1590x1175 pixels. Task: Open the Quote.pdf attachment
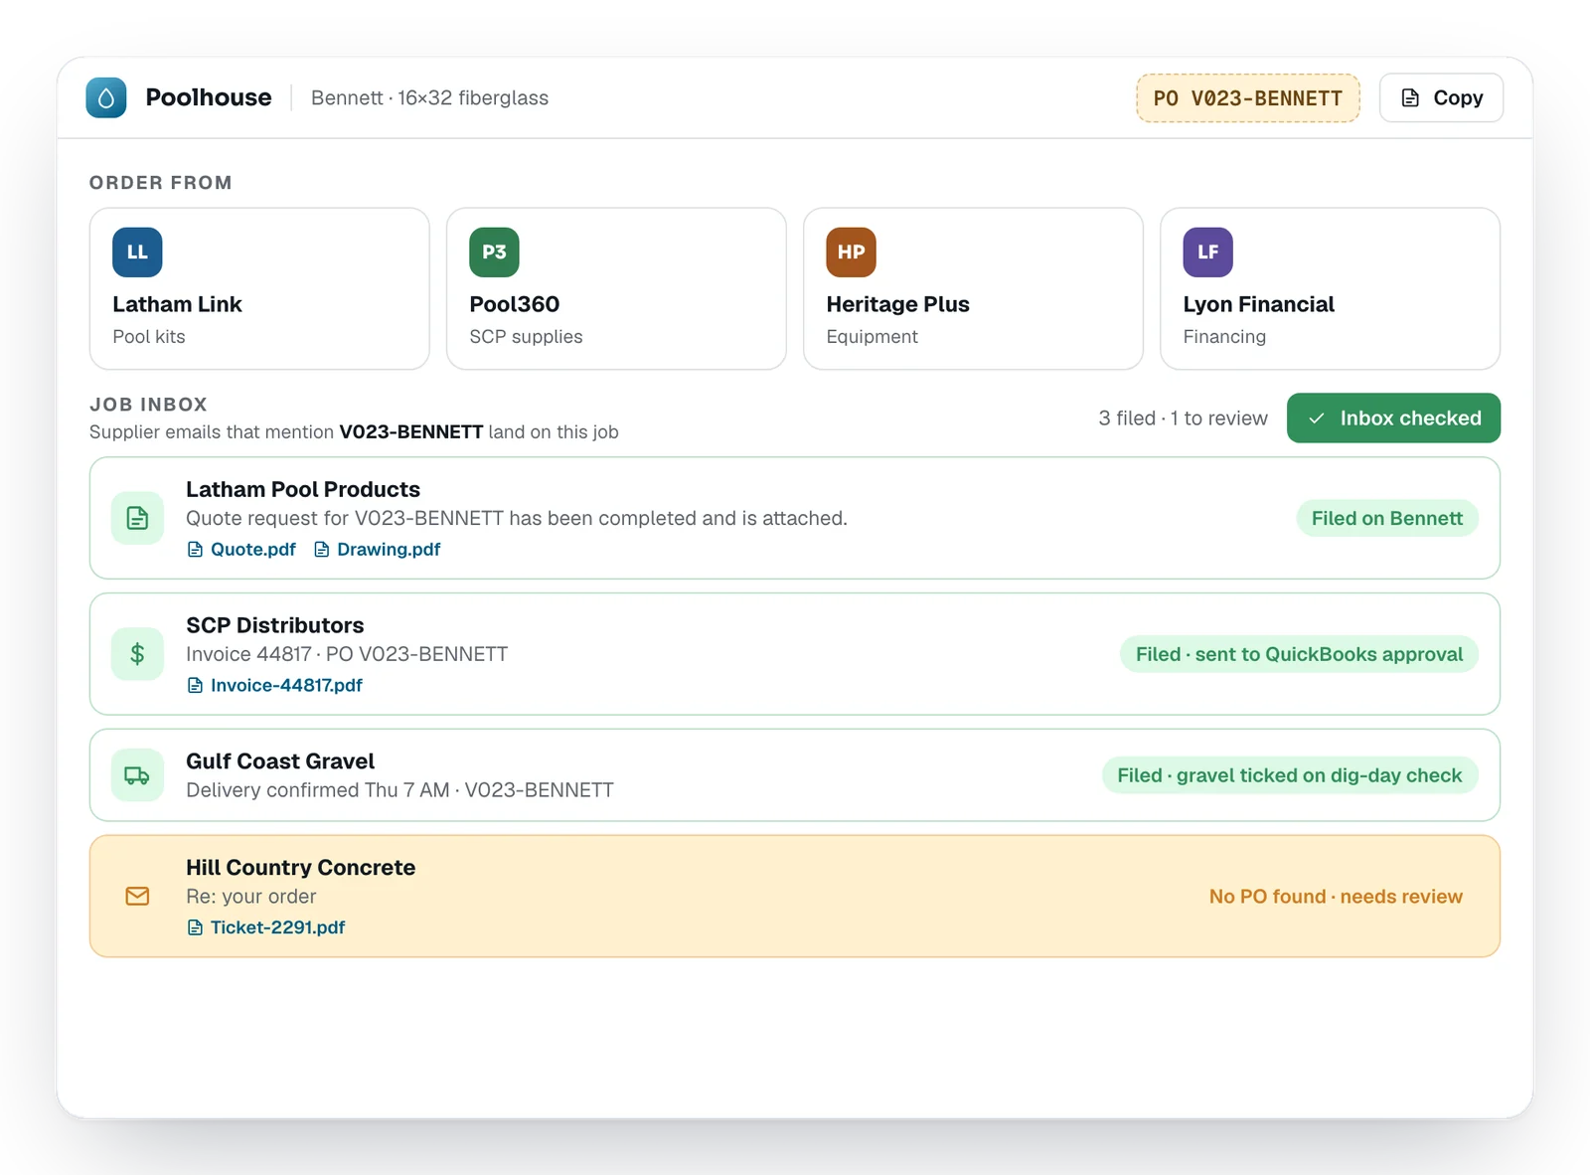point(241,550)
